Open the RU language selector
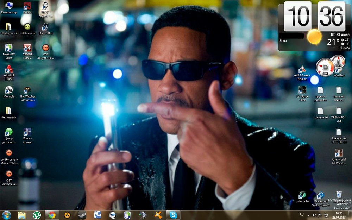The width and height of the screenshot is (352, 220). tap(301, 214)
